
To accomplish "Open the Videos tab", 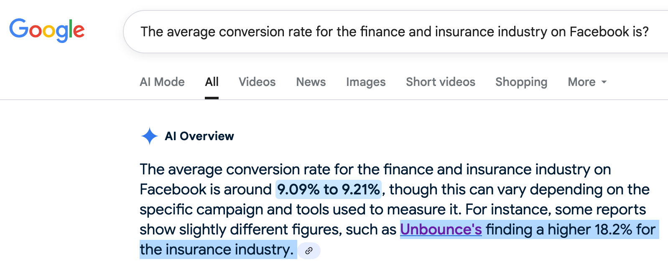I will pyautogui.click(x=257, y=82).
